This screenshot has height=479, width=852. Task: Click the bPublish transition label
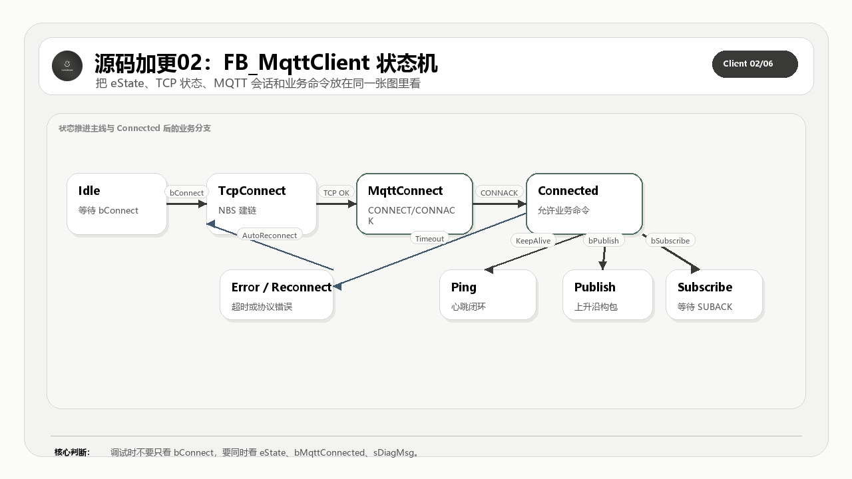point(604,241)
